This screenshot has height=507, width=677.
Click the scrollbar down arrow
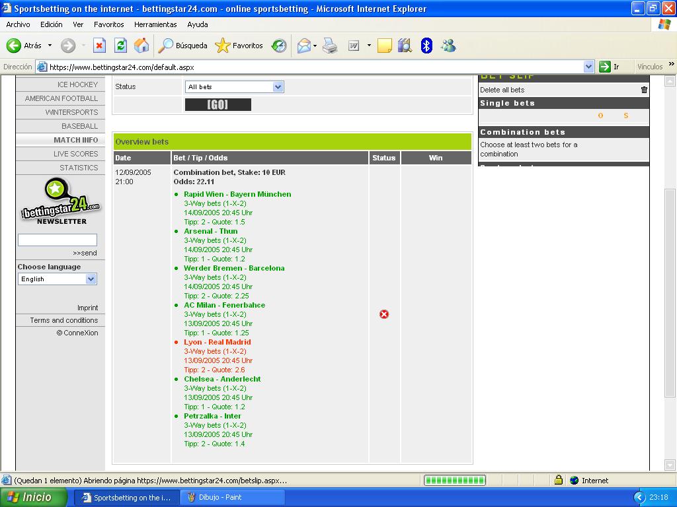(x=670, y=465)
